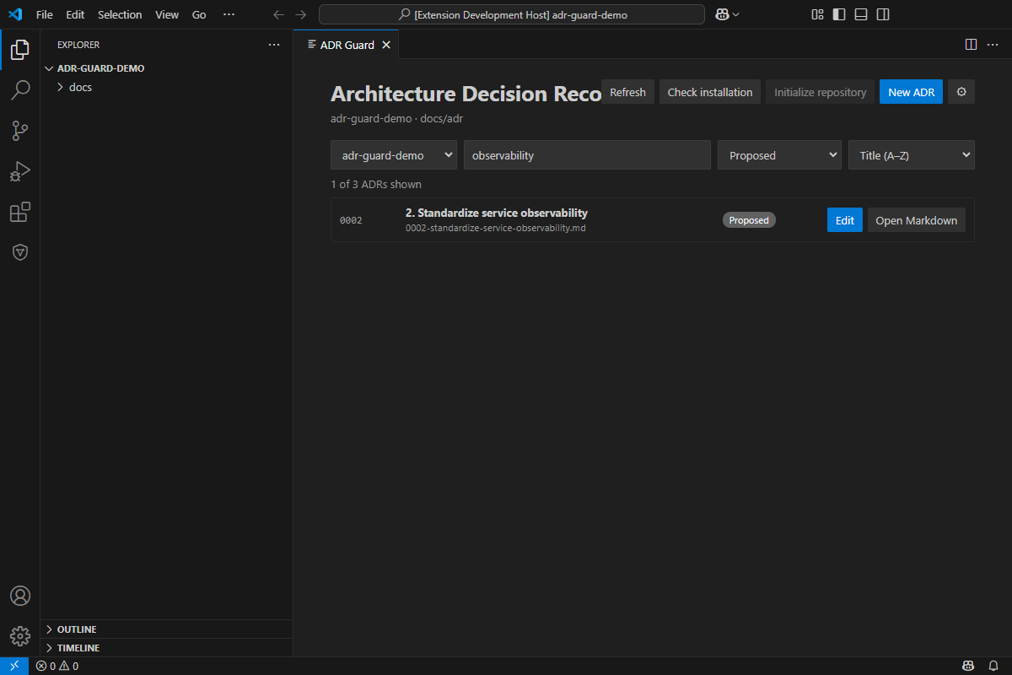Expand the docs folder
1012x675 pixels.
(x=166, y=87)
